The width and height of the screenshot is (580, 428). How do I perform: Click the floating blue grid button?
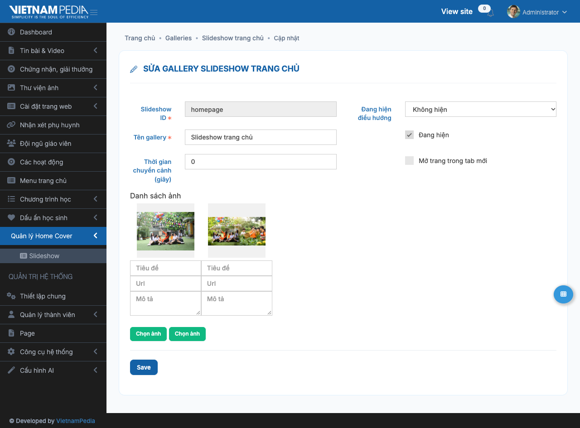pyautogui.click(x=564, y=294)
